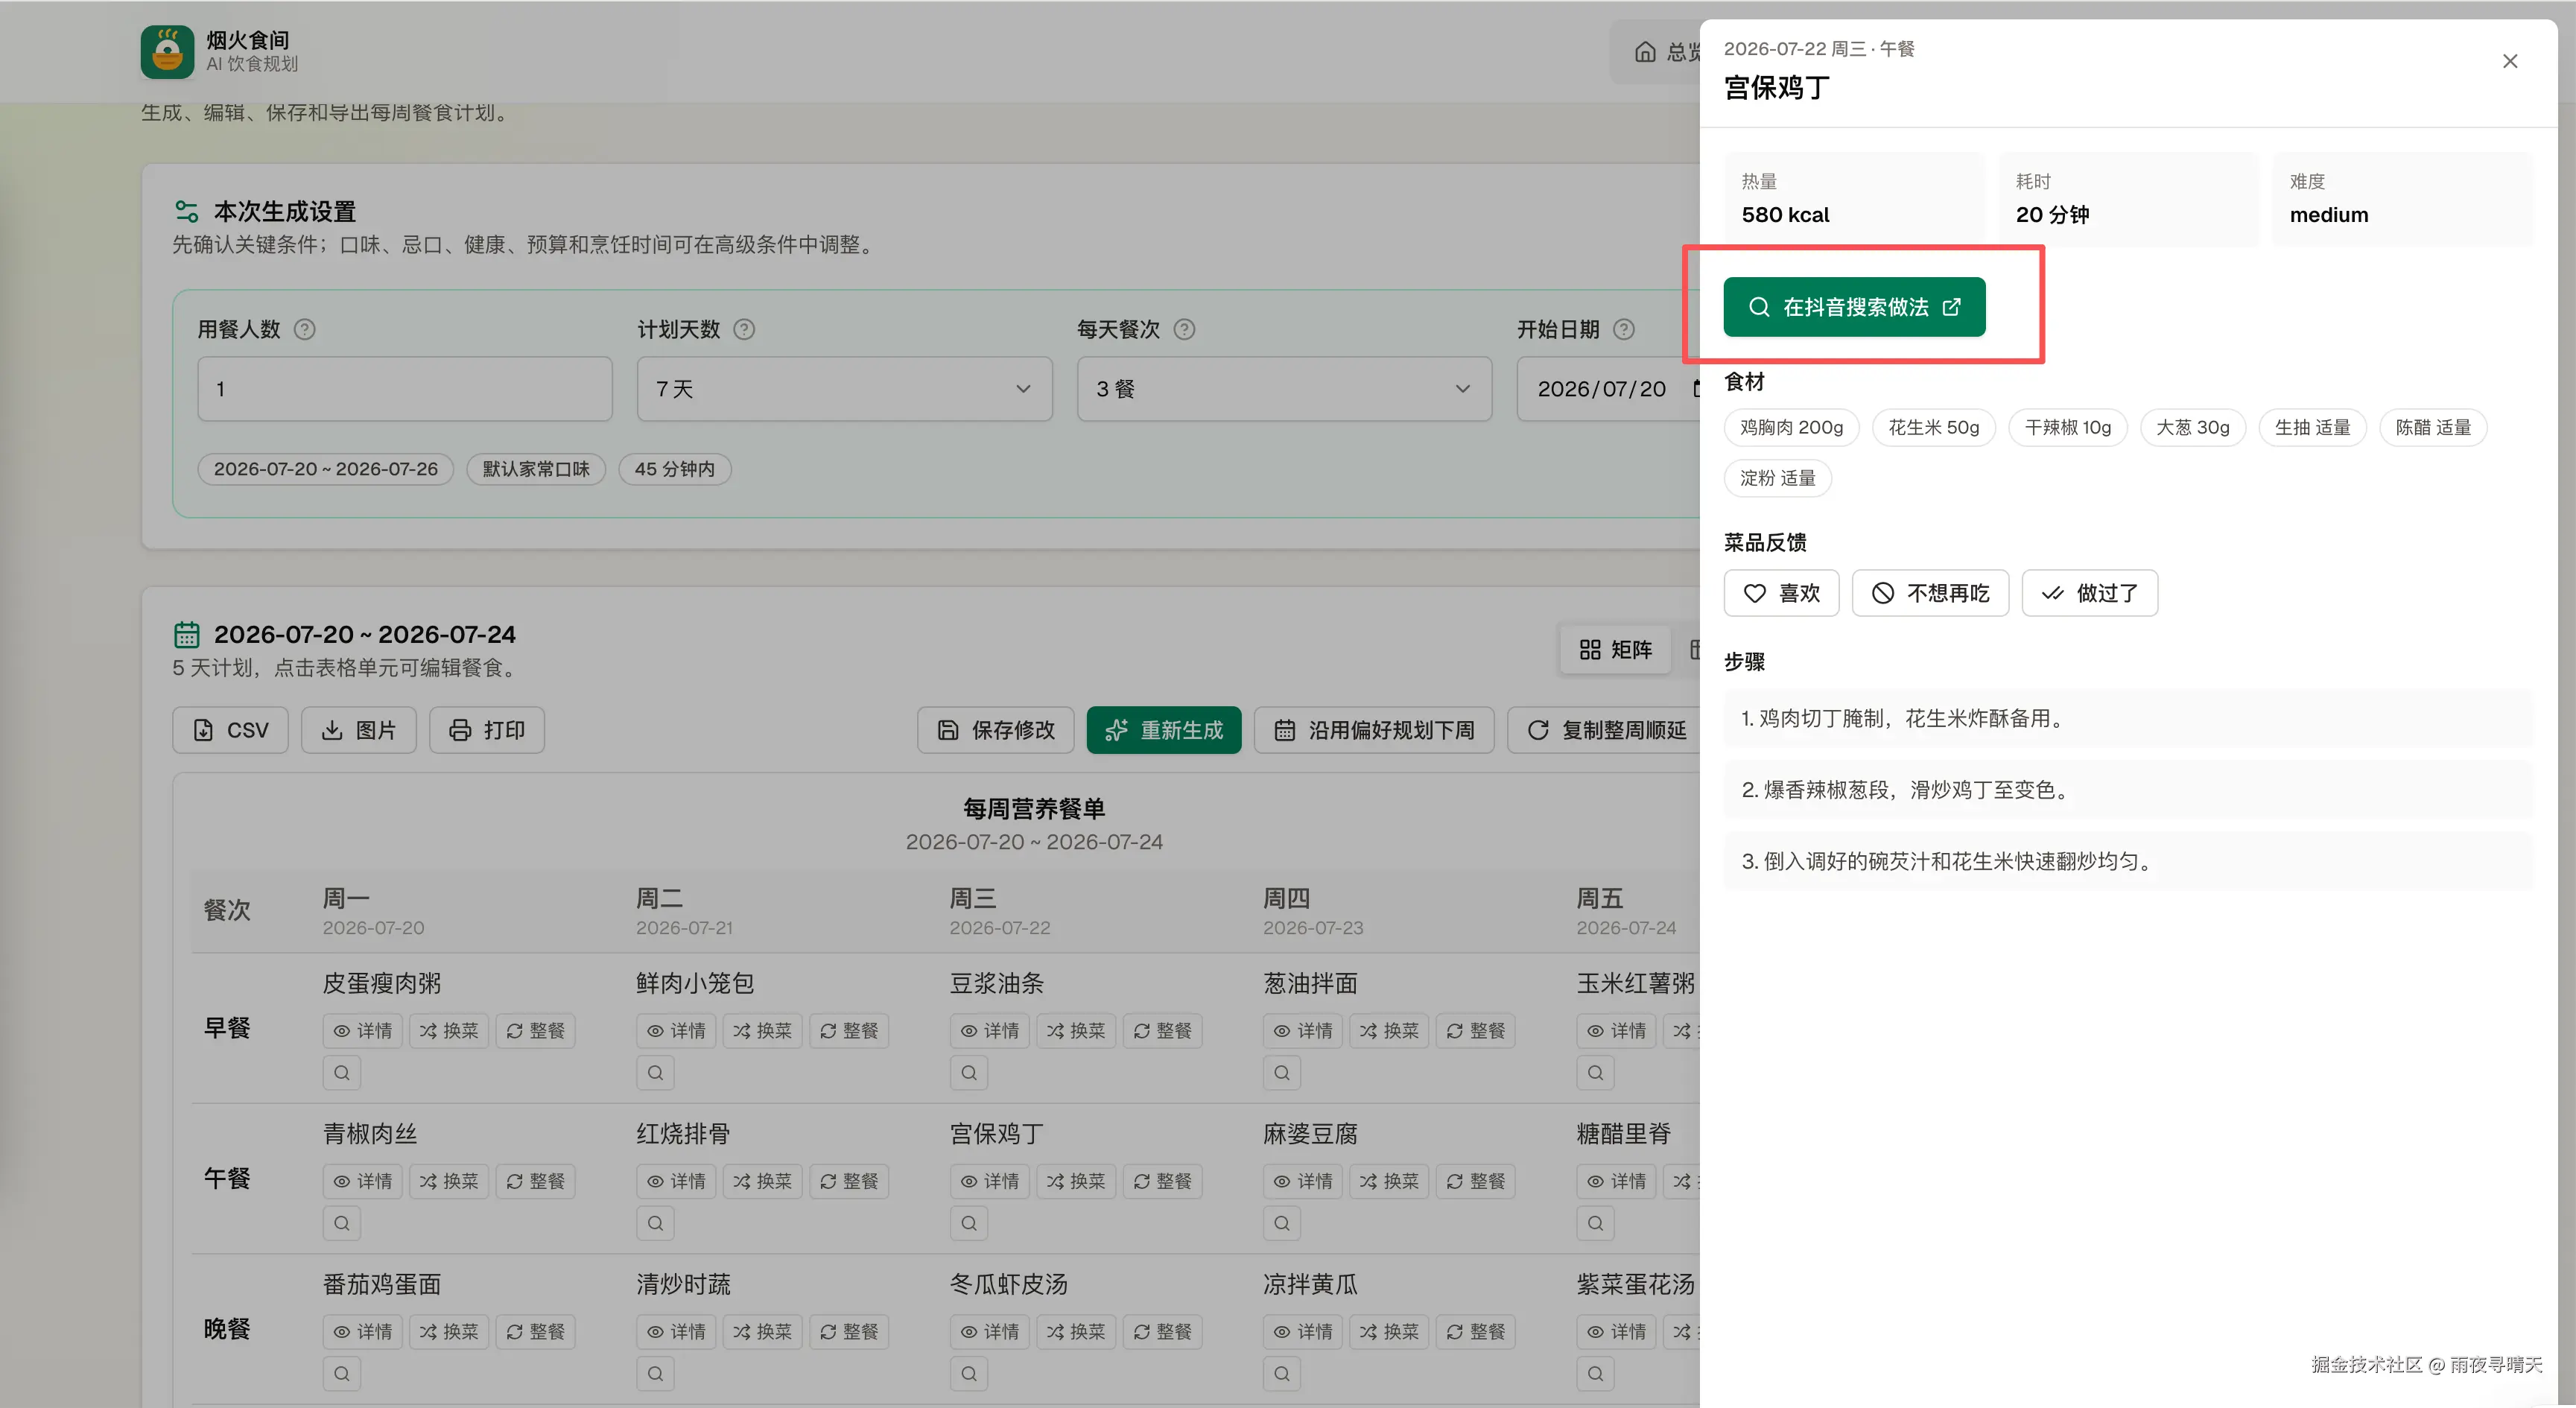The height and width of the screenshot is (1408, 2576).
Task: Close the 宫保鸡丁 detail drawer
Action: pyautogui.click(x=2510, y=61)
